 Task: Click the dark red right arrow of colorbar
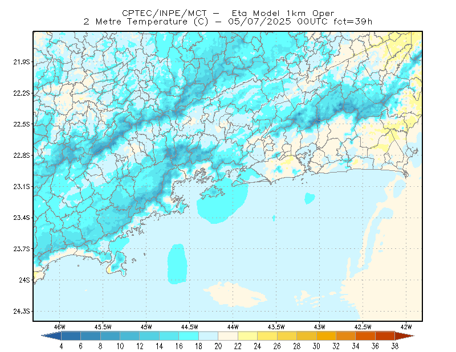click(405, 336)
